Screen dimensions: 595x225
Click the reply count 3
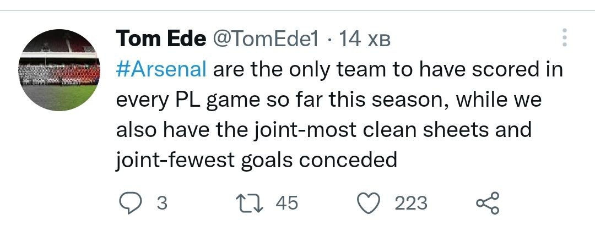pyautogui.click(x=161, y=203)
